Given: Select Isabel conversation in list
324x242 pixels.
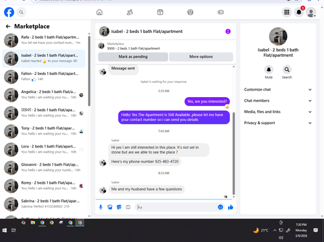Looking at the screenshot, I should pyautogui.click(x=43, y=58).
